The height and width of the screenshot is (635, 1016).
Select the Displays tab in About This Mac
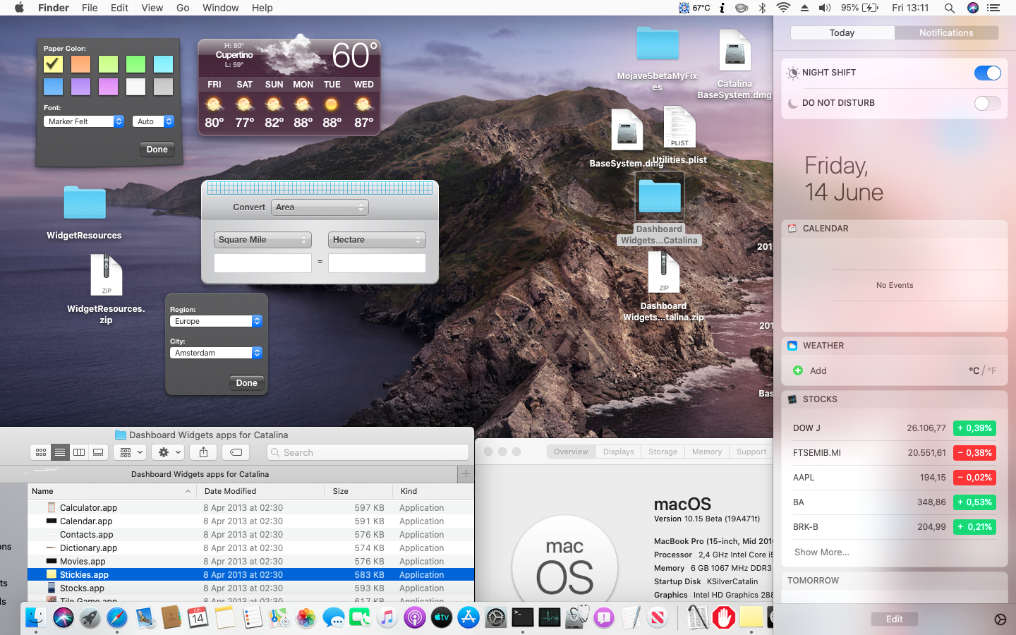click(618, 452)
